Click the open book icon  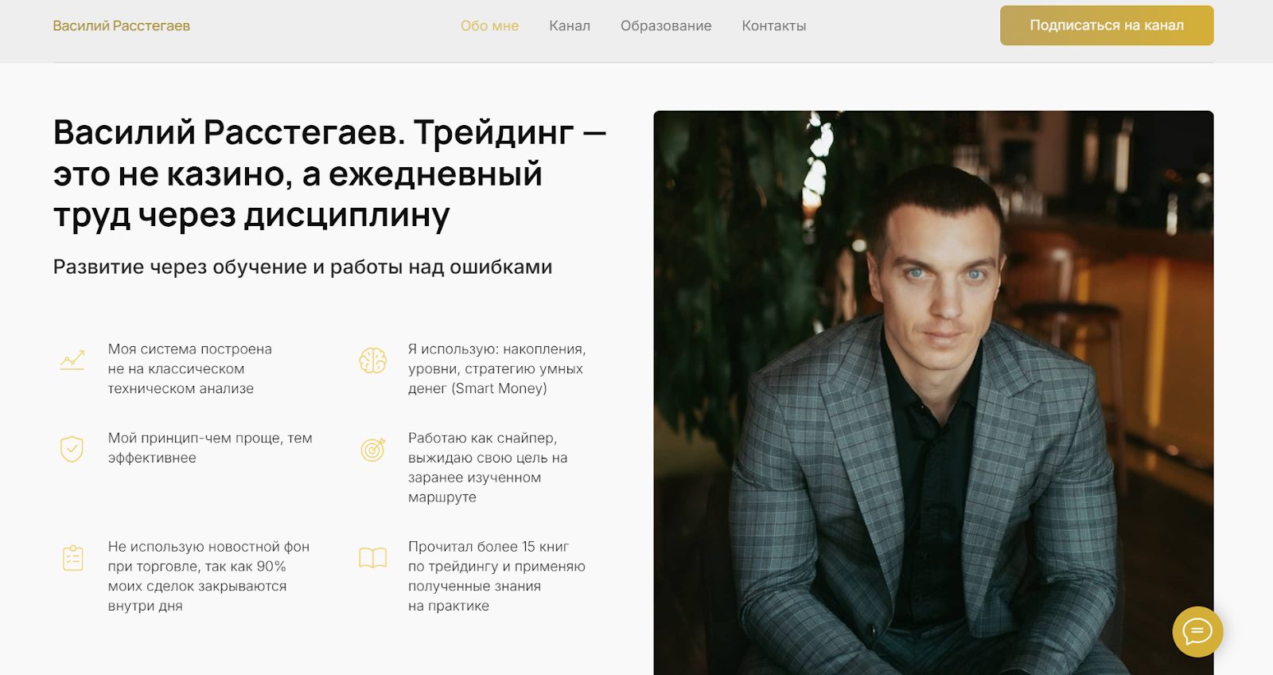click(x=372, y=557)
